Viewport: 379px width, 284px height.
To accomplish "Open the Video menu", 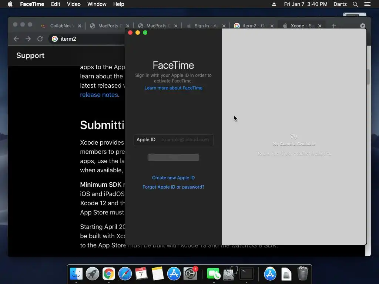I will click(x=74, y=4).
